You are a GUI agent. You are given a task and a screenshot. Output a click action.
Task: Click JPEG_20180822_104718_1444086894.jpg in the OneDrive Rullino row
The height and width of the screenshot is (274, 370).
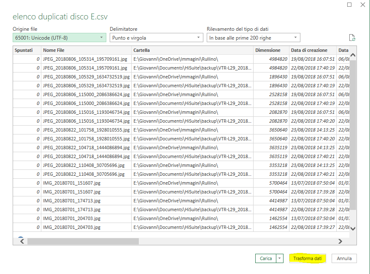86,148
